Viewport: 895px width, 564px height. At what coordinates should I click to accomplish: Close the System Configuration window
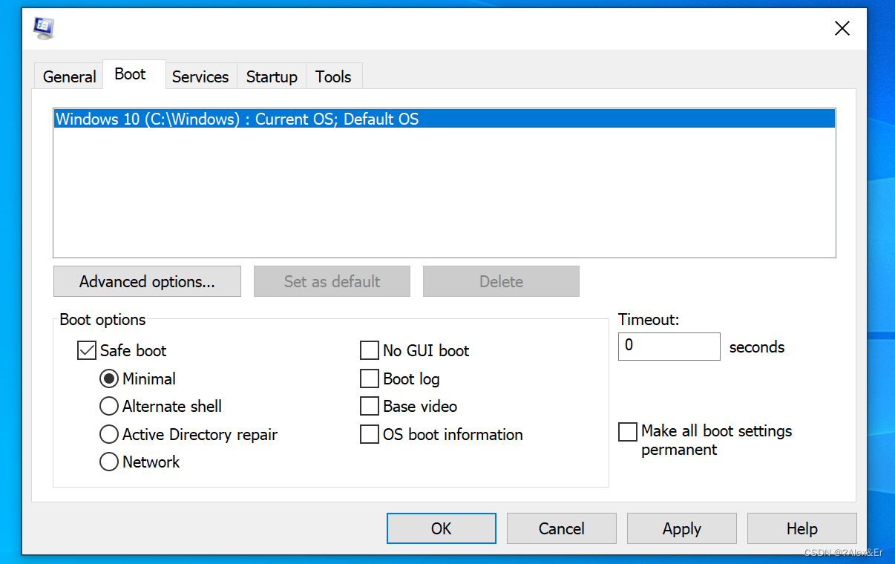[x=842, y=28]
